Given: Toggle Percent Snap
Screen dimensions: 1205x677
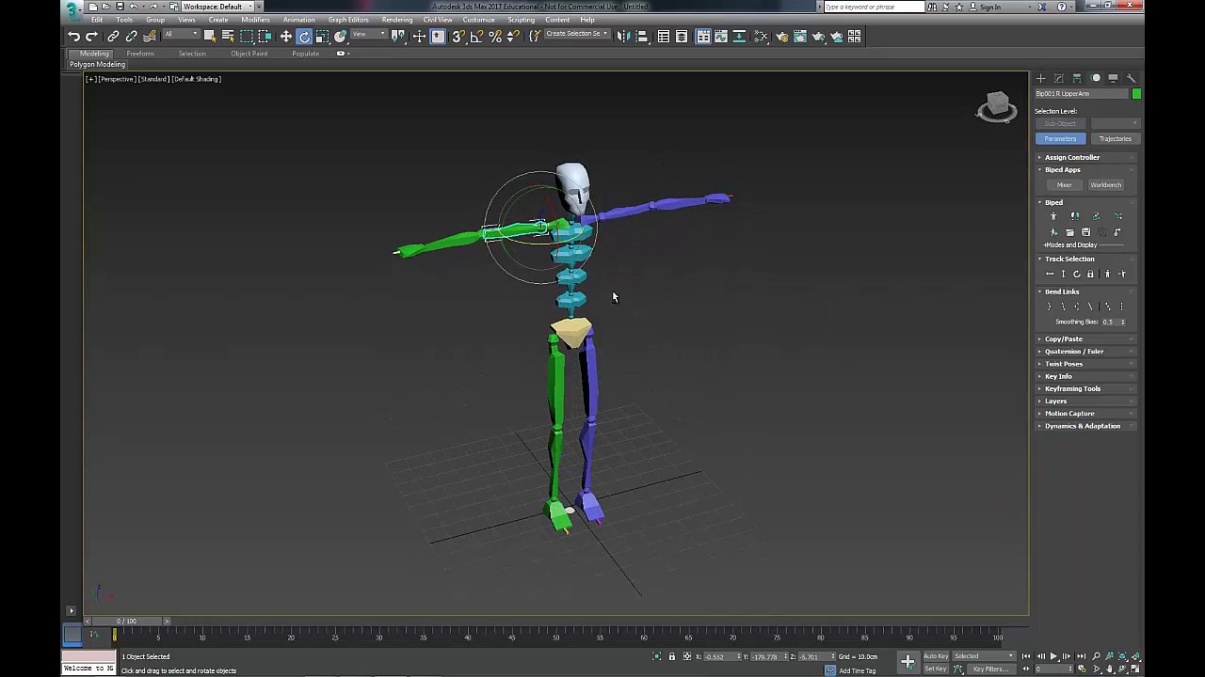Looking at the screenshot, I should 495,37.
